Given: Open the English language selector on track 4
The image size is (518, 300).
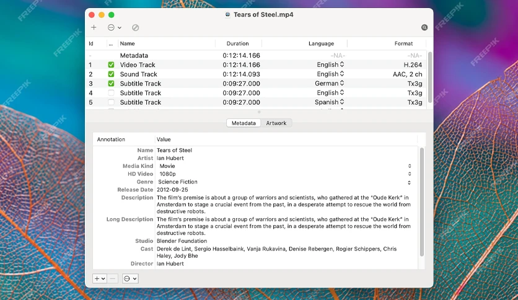Looking at the screenshot, I should pos(330,93).
